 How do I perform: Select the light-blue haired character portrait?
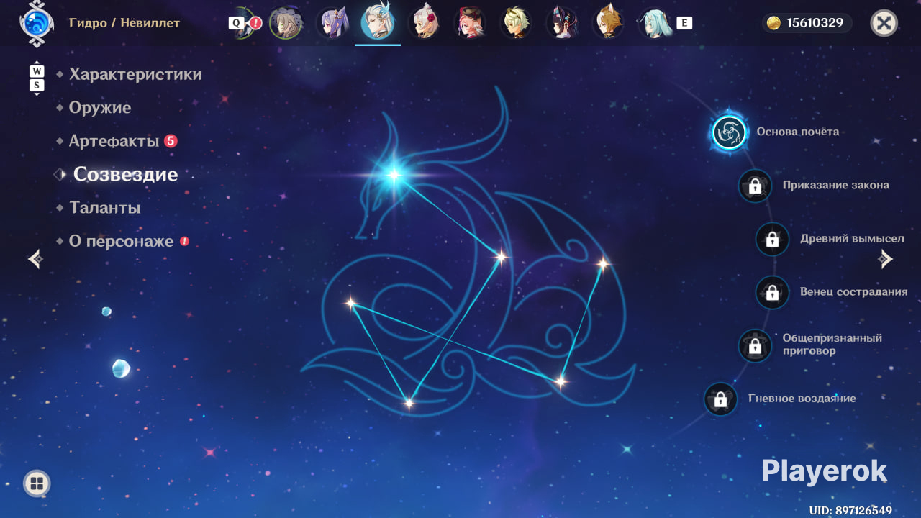click(654, 23)
